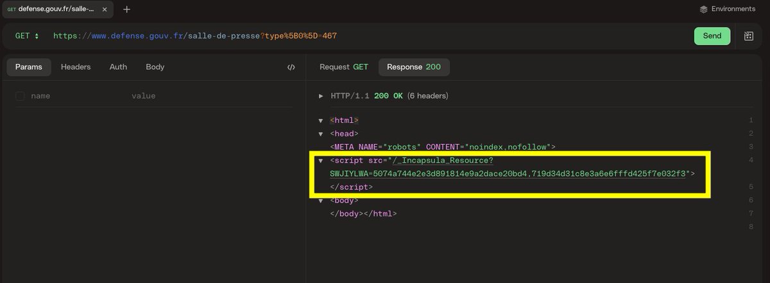Click the code snippet </> icon
The height and width of the screenshot is (283, 770).
291,67
